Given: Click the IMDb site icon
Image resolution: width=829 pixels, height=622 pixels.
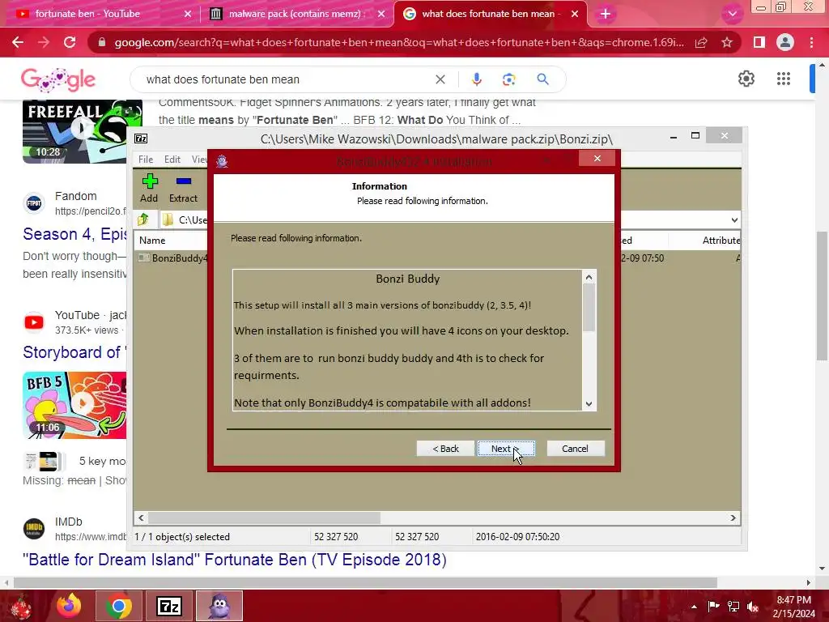Looking at the screenshot, I should click(x=34, y=528).
